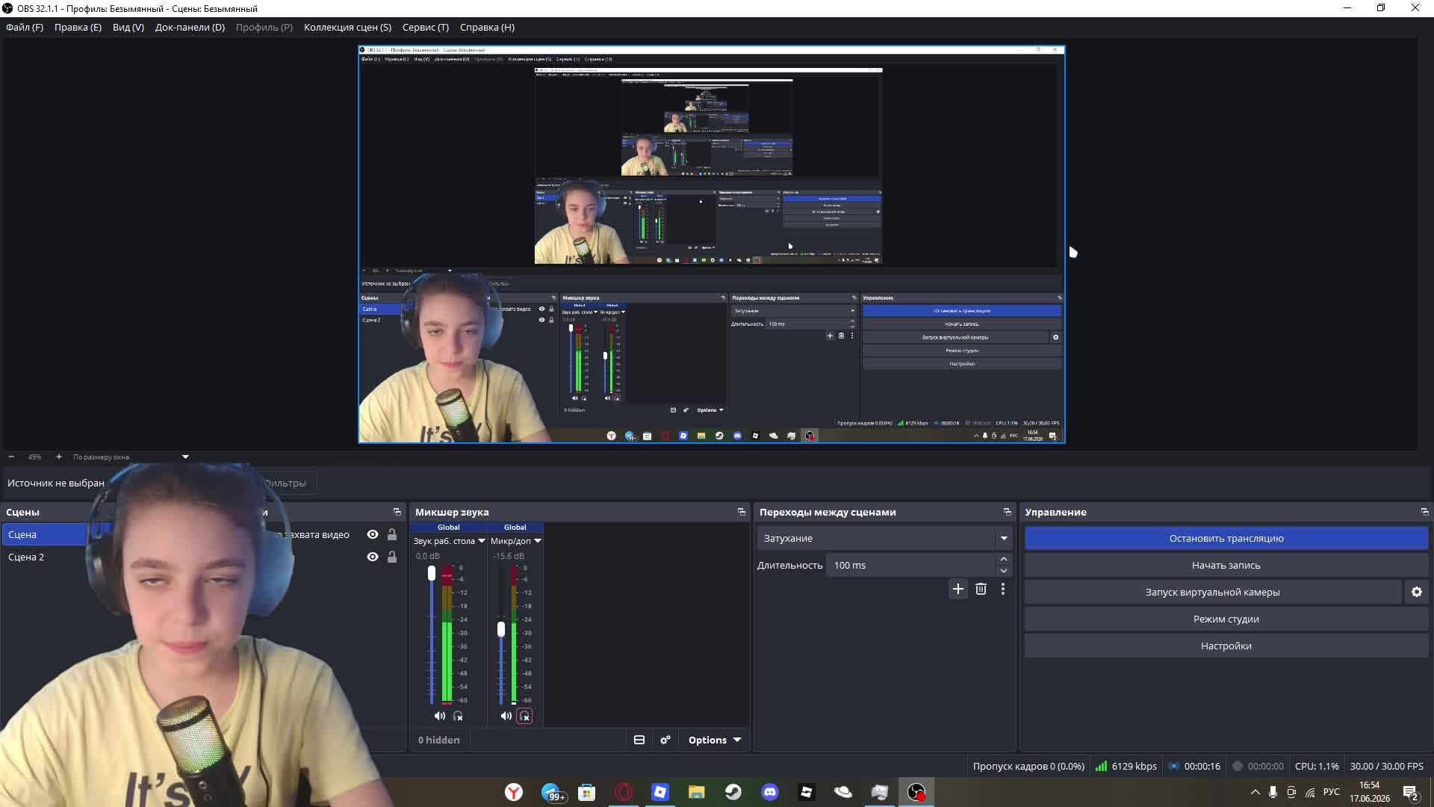Open the Вид (V) menu
1434x807 pixels.
click(x=128, y=27)
